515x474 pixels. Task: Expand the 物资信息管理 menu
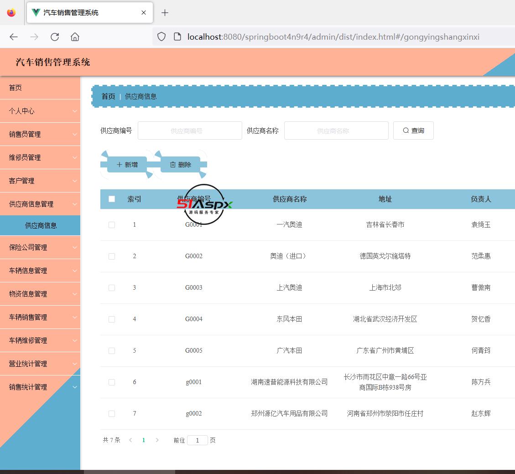click(40, 294)
